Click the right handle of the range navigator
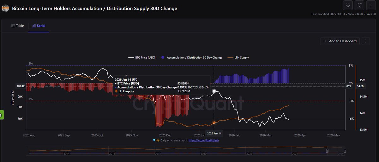Image resolution: width=379 pixels, height=162 pixels. (x=345, y=151)
